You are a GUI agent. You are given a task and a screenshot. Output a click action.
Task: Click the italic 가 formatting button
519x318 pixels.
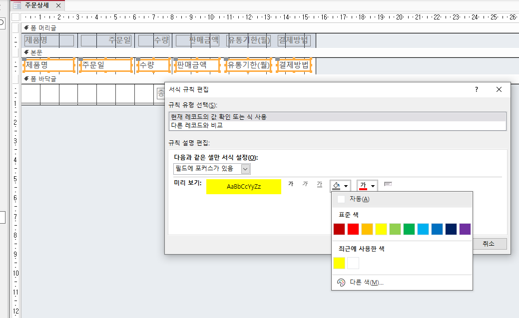point(305,185)
